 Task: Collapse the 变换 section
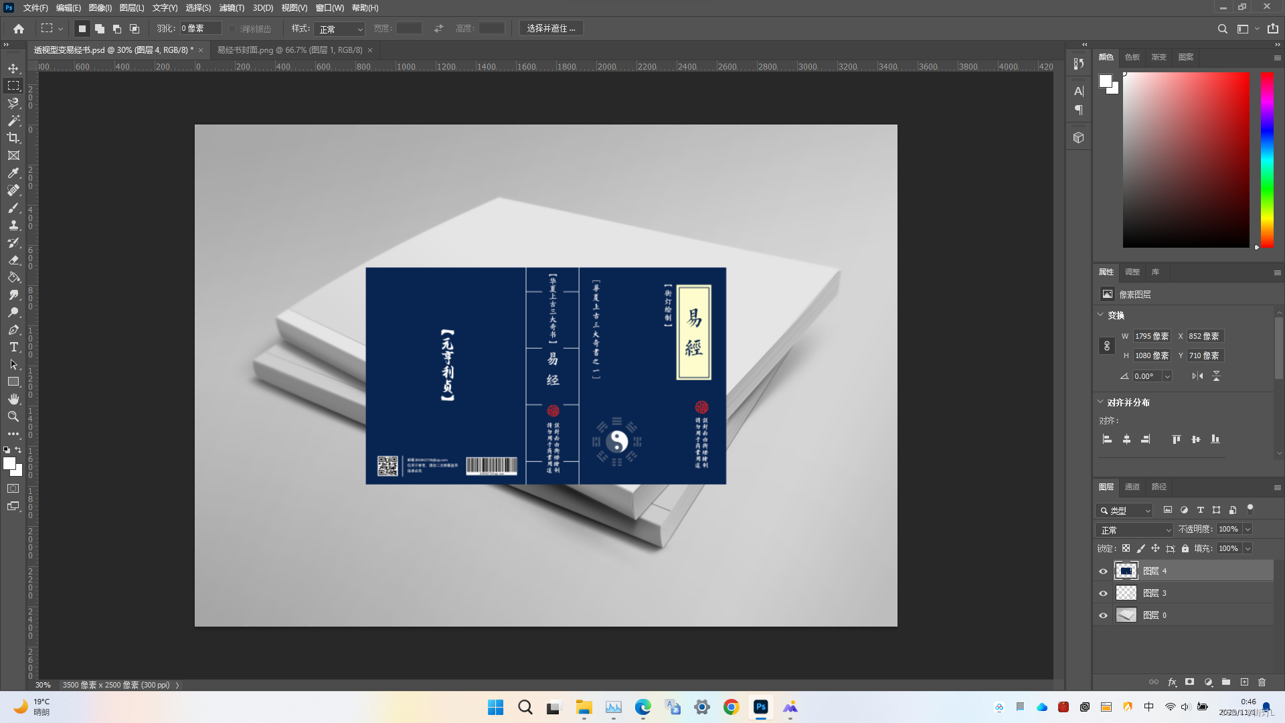[x=1100, y=315]
